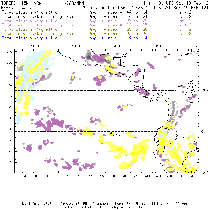The image size is (210, 210).
Task: Select the black 'Total precipitation mixing ratio' legend line
Action: click(39, 17)
